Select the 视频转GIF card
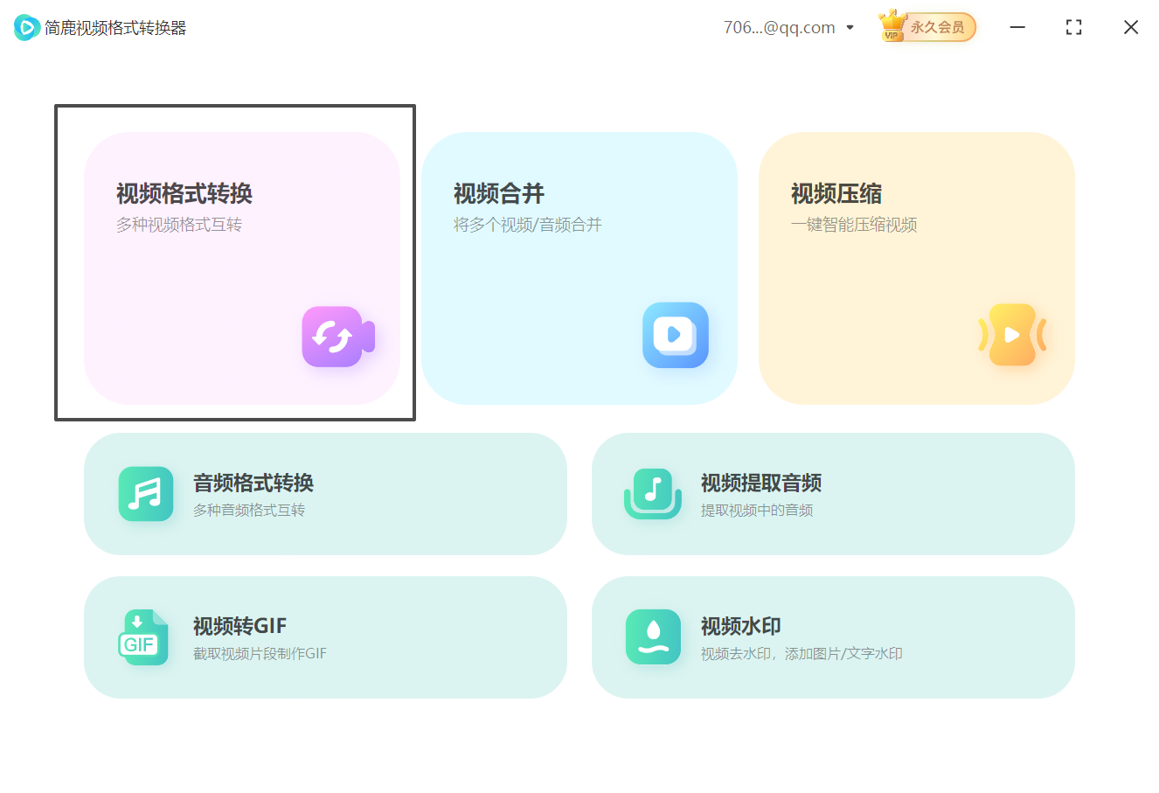The image size is (1159, 793). click(x=325, y=637)
